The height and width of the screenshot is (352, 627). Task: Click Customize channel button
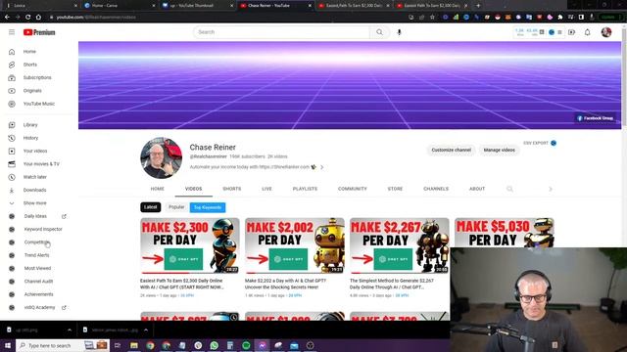451,150
